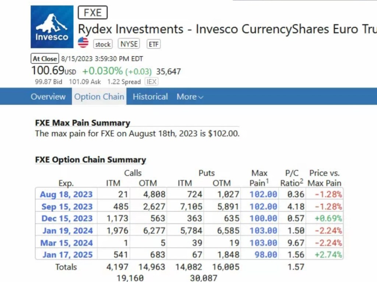The image size is (377, 282).
Task: Click the Invesco logo image
Action: pyautogui.click(x=52, y=27)
